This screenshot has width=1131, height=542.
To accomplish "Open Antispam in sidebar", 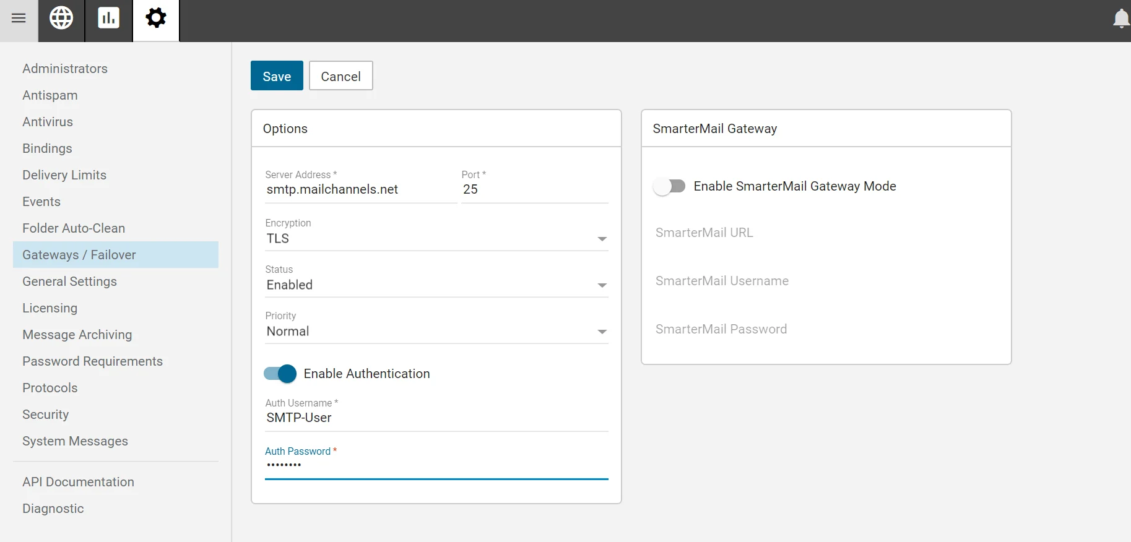I will (x=50, y=95).
